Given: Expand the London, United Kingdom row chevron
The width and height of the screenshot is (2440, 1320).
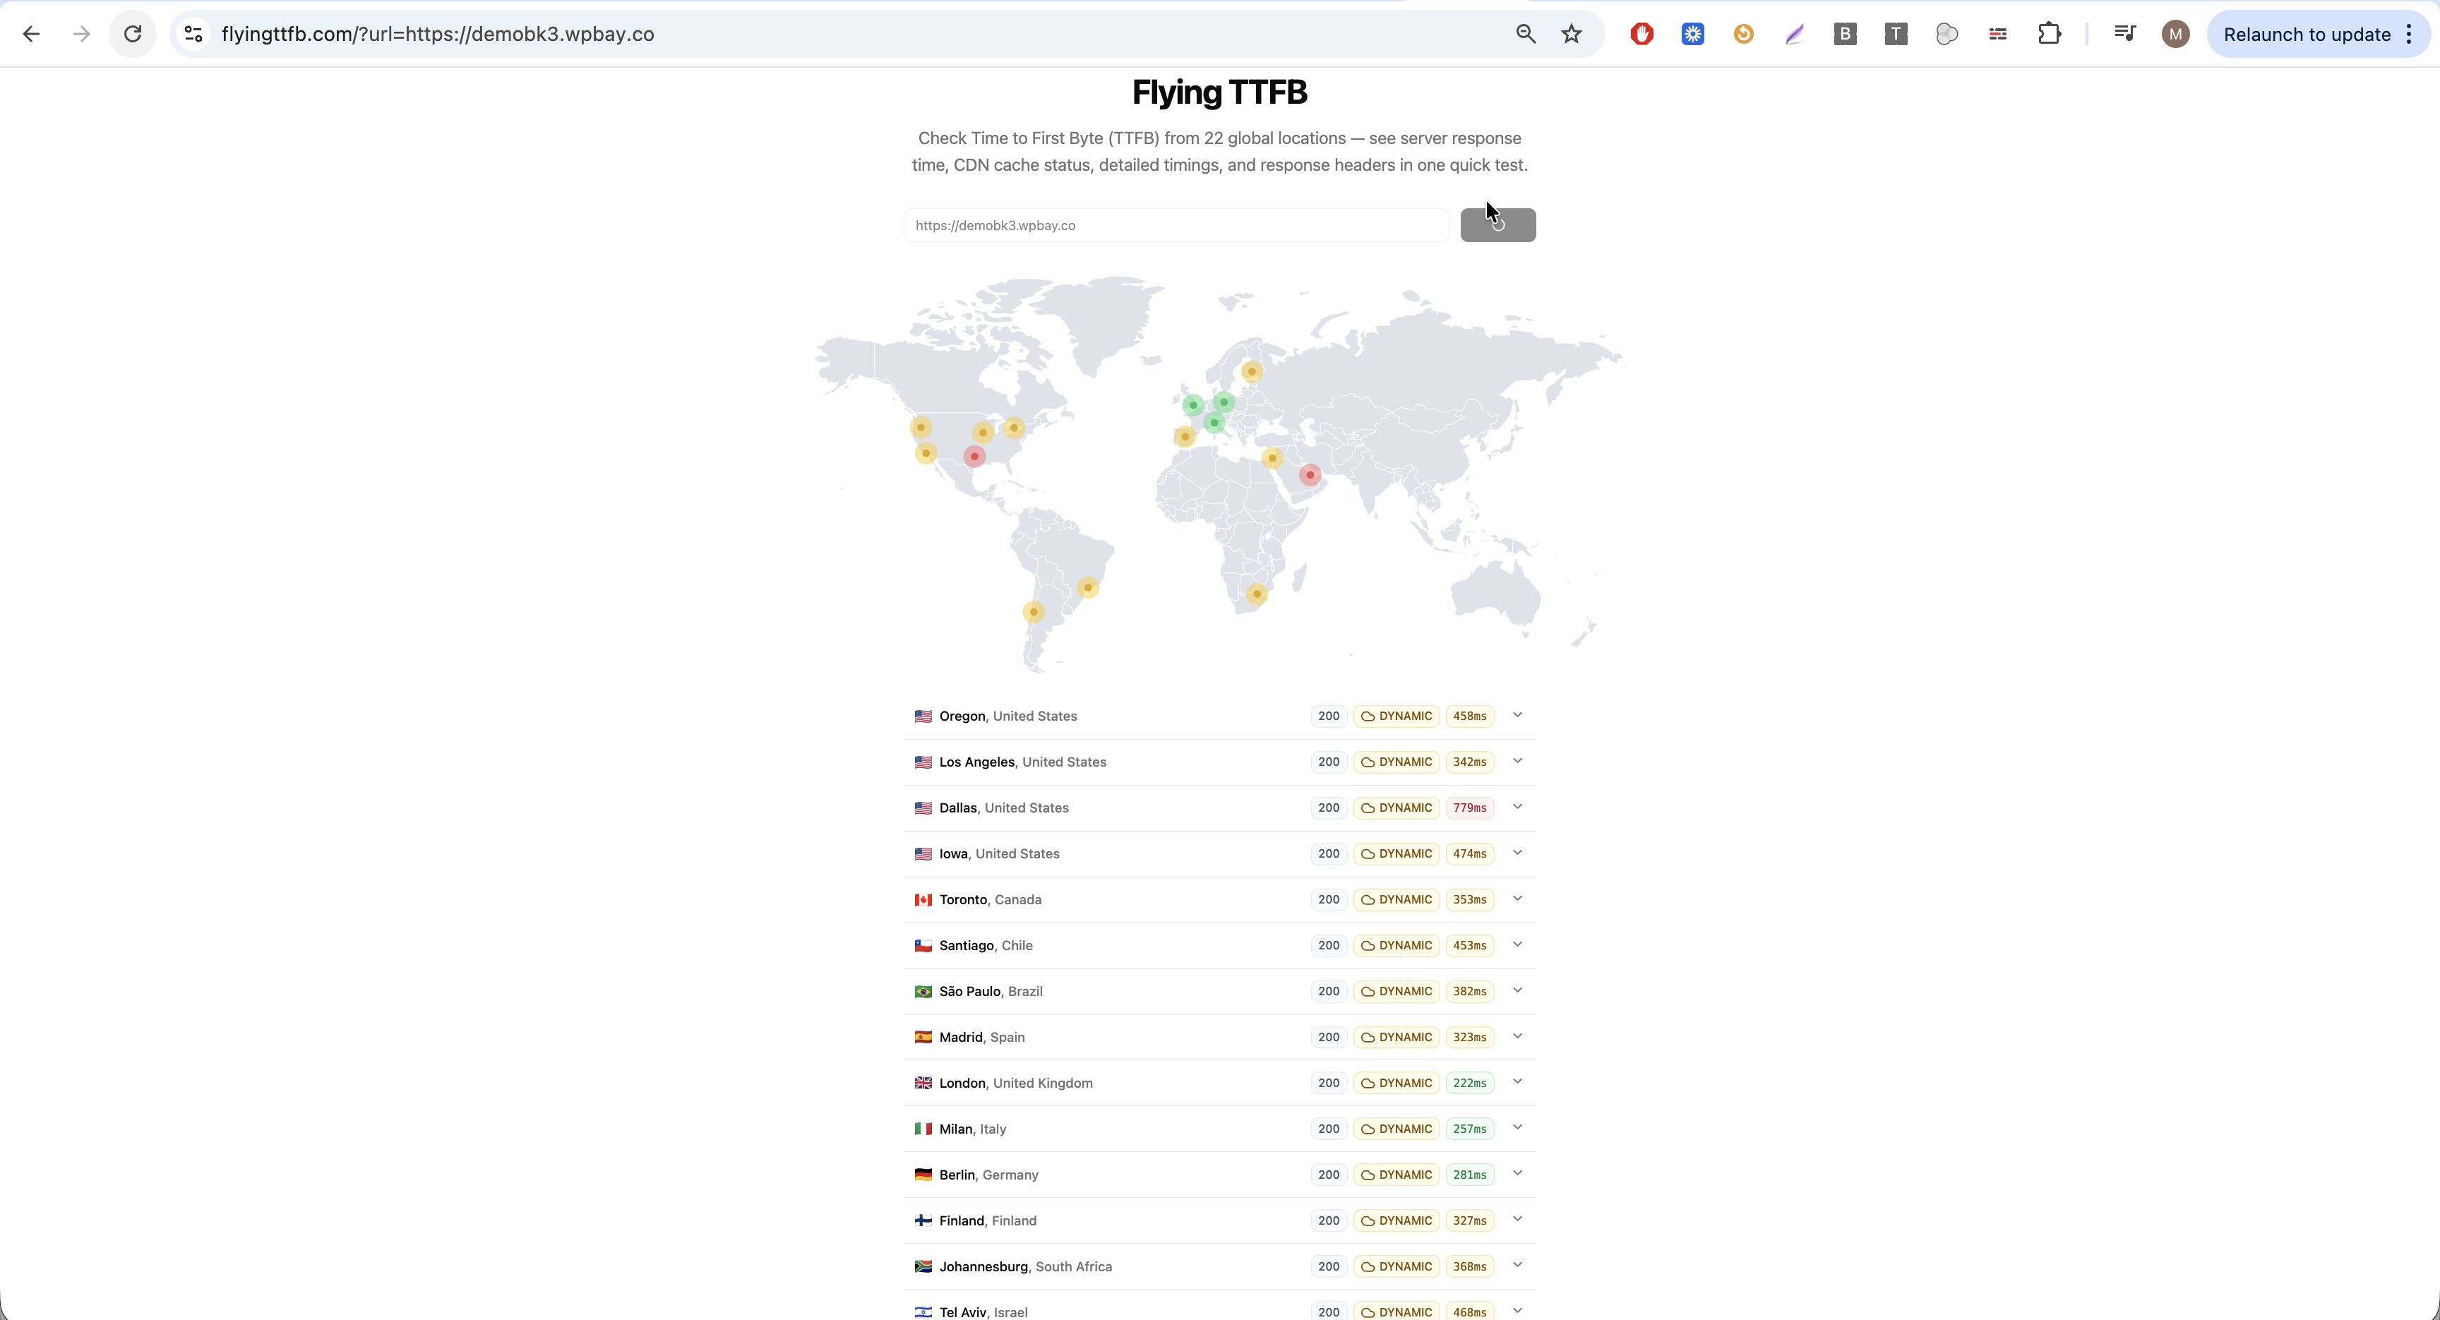Looking at the screenshot, I should pos(1517,1082).
